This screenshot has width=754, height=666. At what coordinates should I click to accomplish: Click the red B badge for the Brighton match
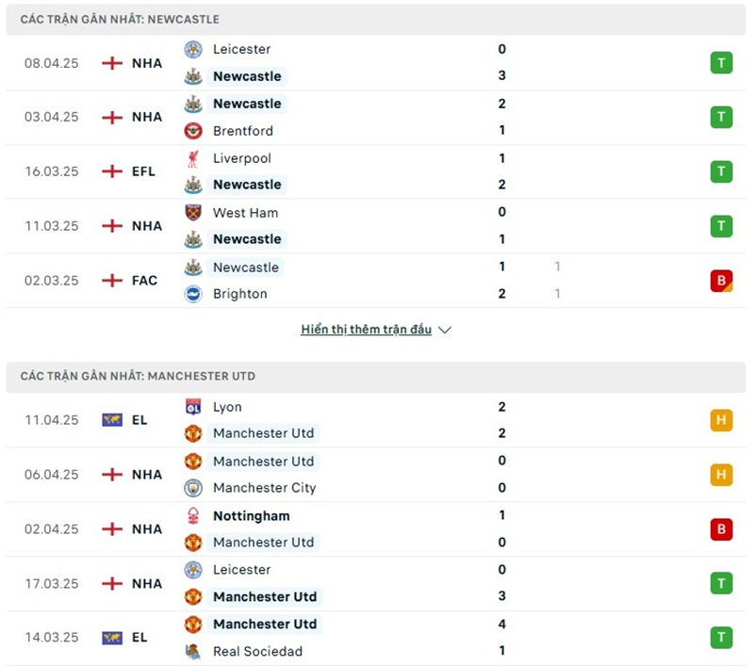tap(721, 281)
